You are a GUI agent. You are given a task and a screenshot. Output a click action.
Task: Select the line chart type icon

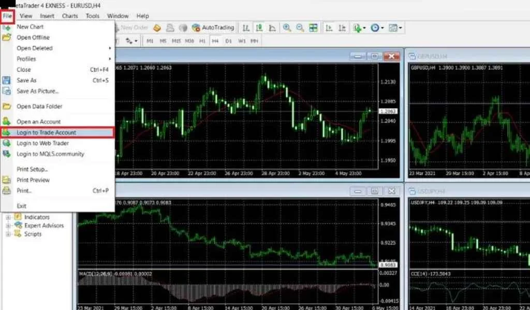point(272,27)
